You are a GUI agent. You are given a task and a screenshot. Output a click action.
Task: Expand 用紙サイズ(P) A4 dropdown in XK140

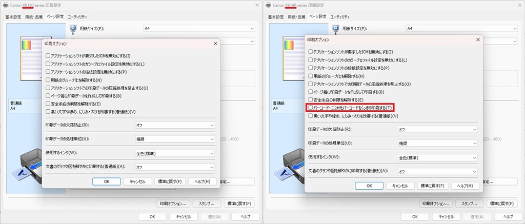coord(462,29)
